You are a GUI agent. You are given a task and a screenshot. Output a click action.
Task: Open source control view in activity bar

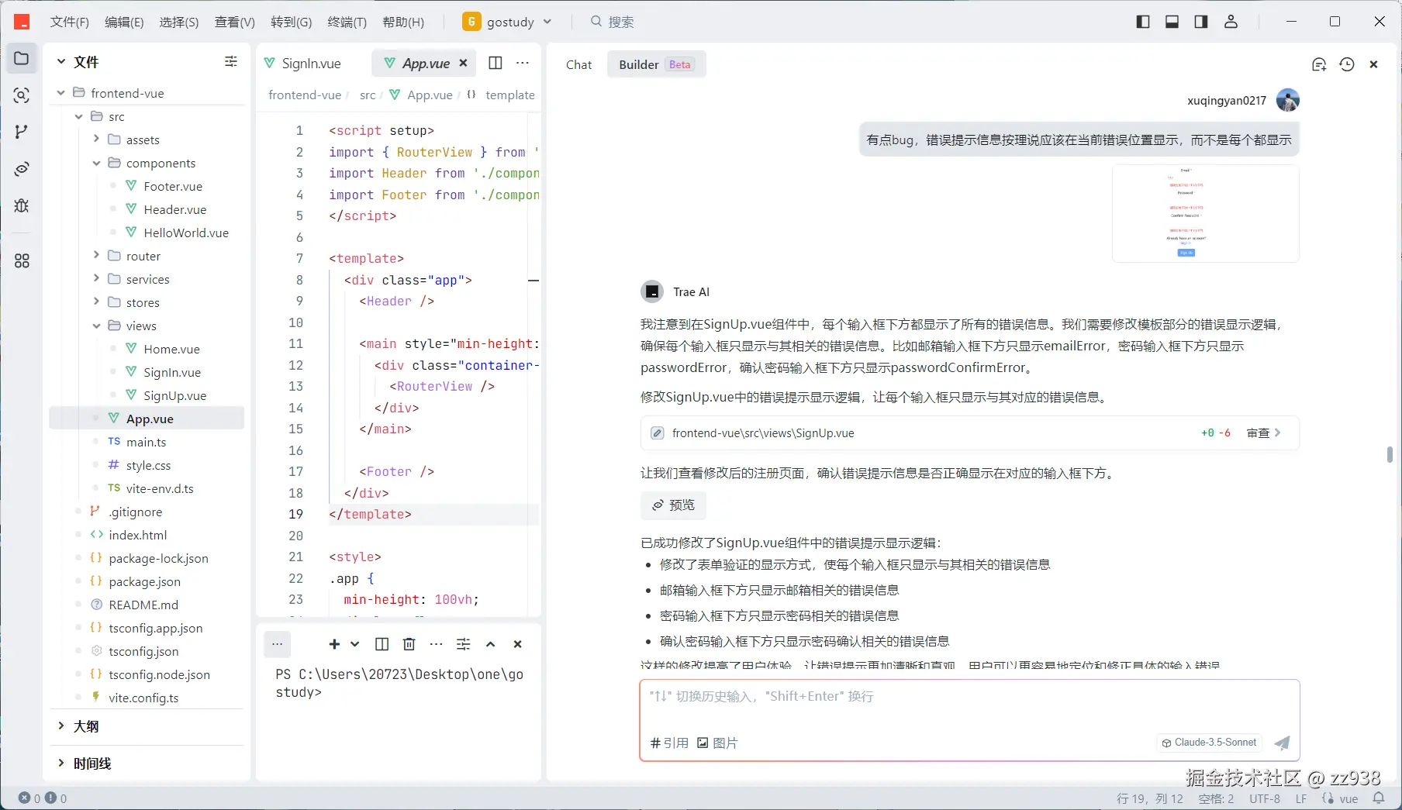[22, 132]
